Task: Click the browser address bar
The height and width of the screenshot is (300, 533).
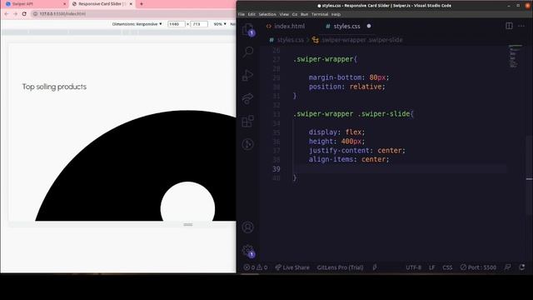Action: pyautogui.click(x=132, y=14)
